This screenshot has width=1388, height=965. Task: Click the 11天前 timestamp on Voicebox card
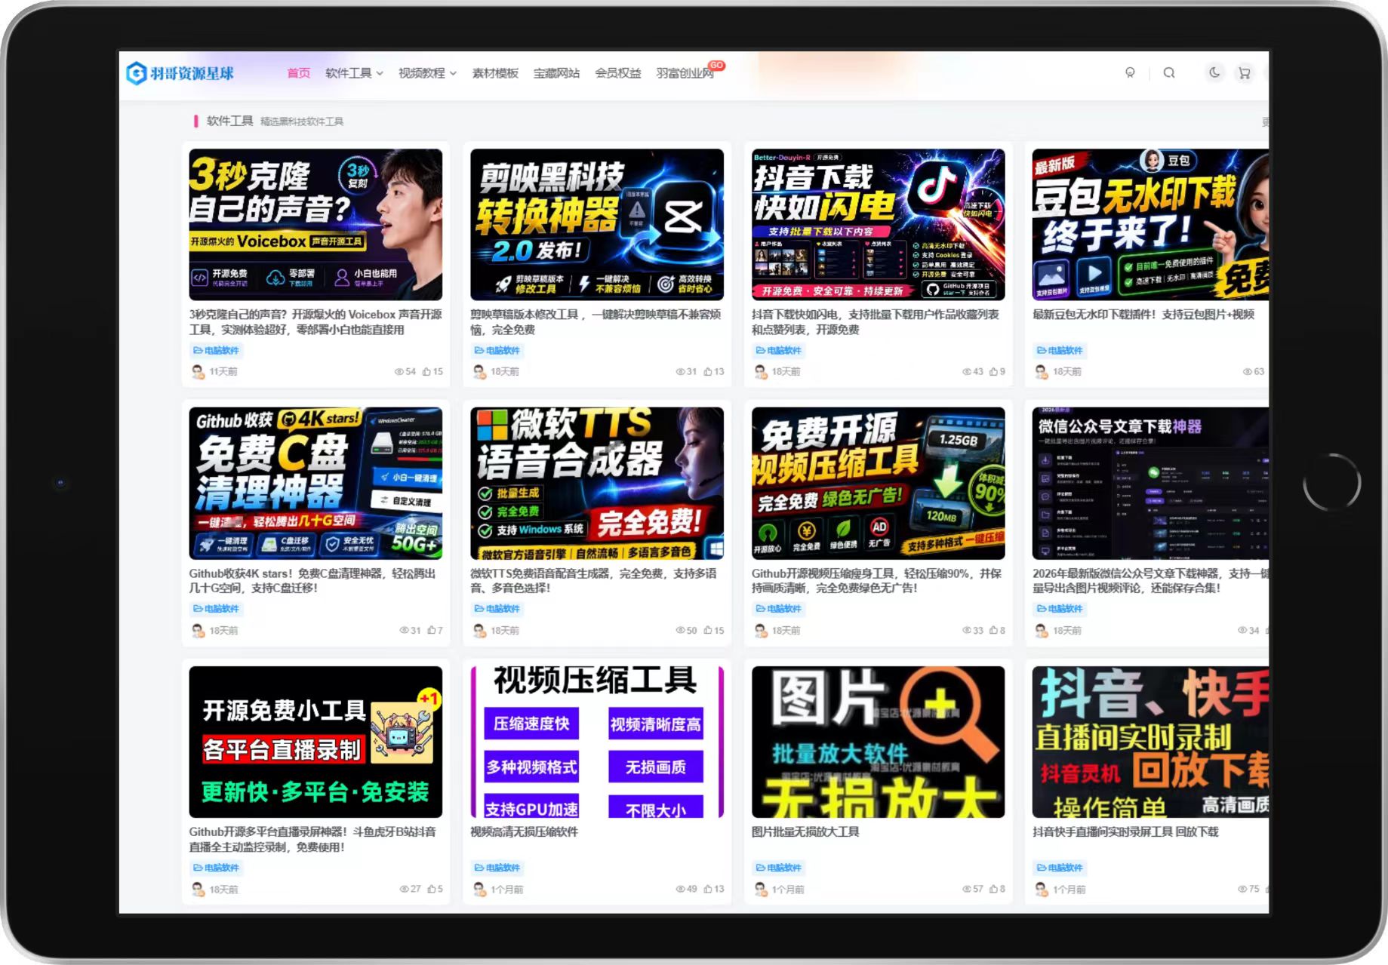(x=223, y=371)
